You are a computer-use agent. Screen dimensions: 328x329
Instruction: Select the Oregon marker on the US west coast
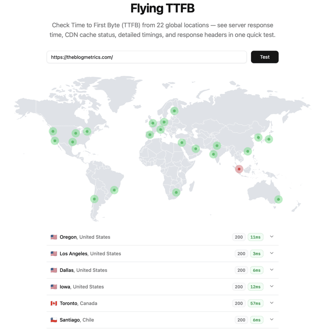point(53,131)
